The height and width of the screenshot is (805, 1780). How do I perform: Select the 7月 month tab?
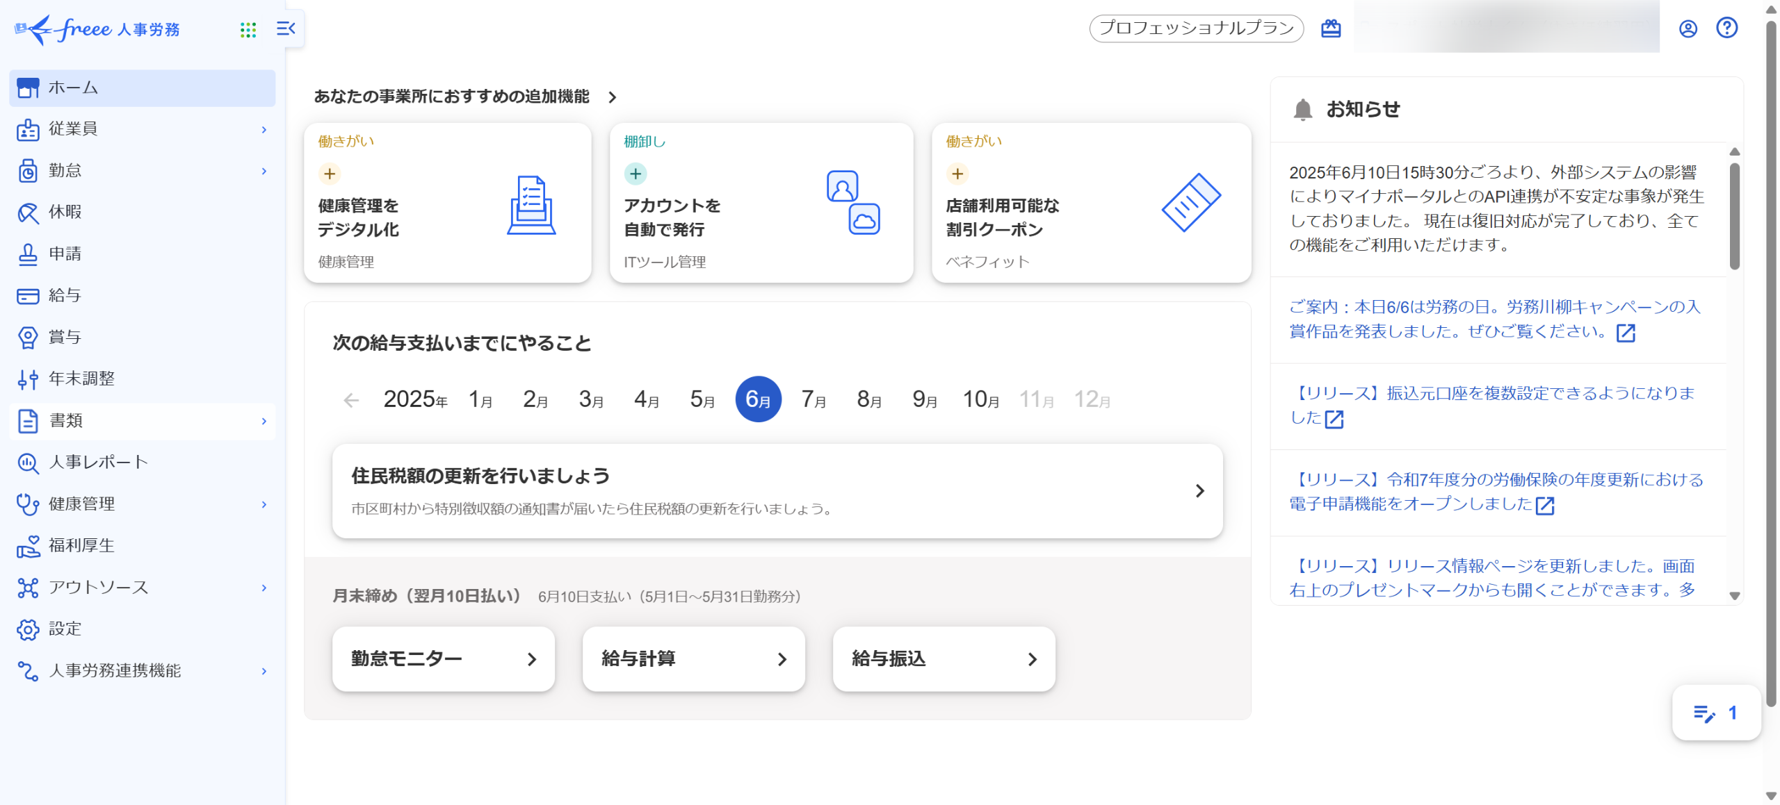(x=813, y=399)
